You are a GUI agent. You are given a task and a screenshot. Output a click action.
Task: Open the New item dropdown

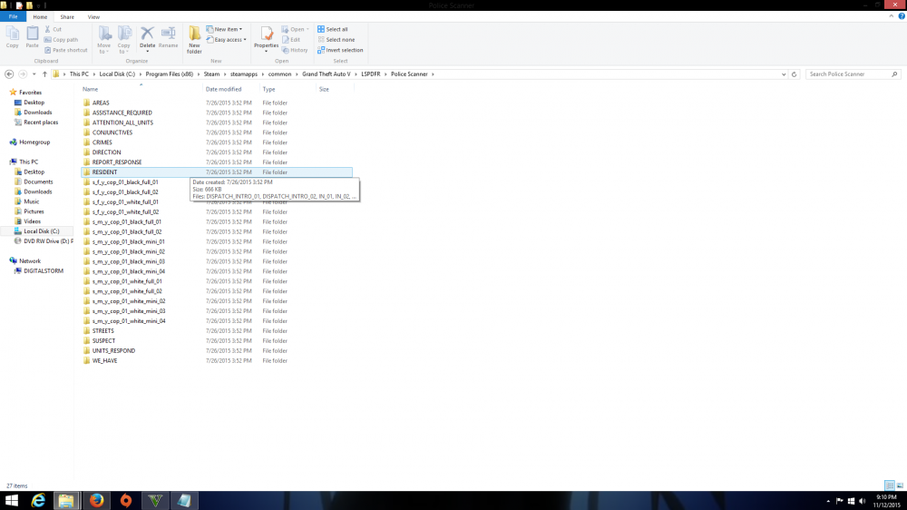tap(224, 29)
